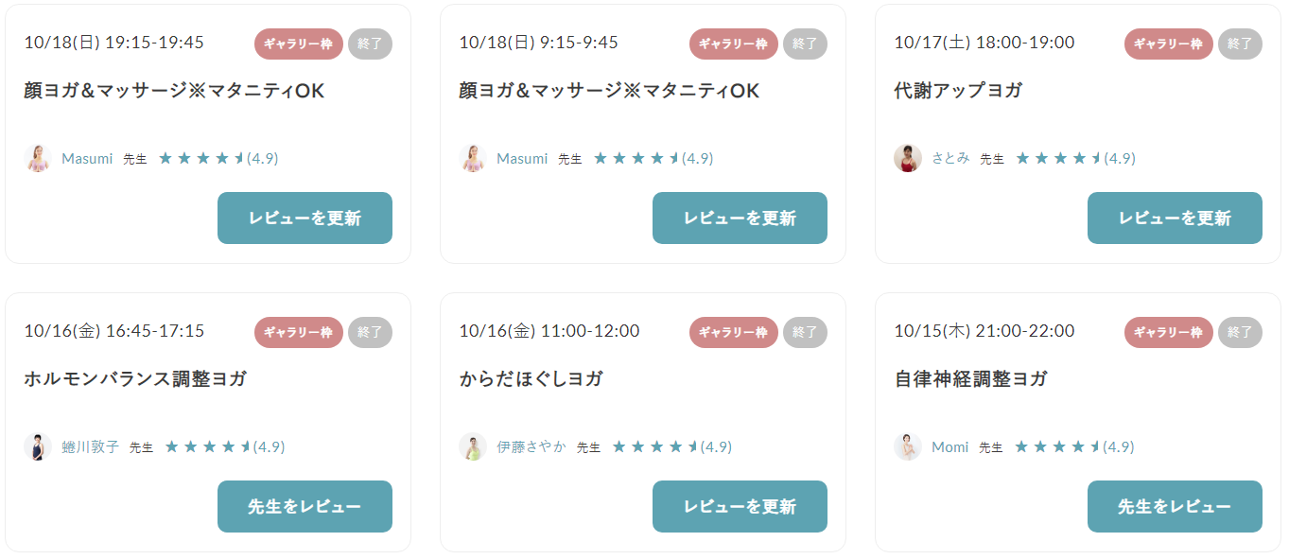Open the 蜷川敦子 teacher name link
This screenshot has height=559, width=1289.
[90, 446]
